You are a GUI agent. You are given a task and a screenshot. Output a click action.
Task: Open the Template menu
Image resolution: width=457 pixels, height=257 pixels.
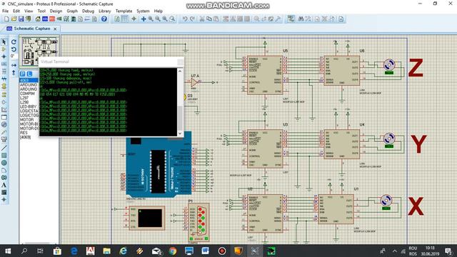(x=124, y=11)
